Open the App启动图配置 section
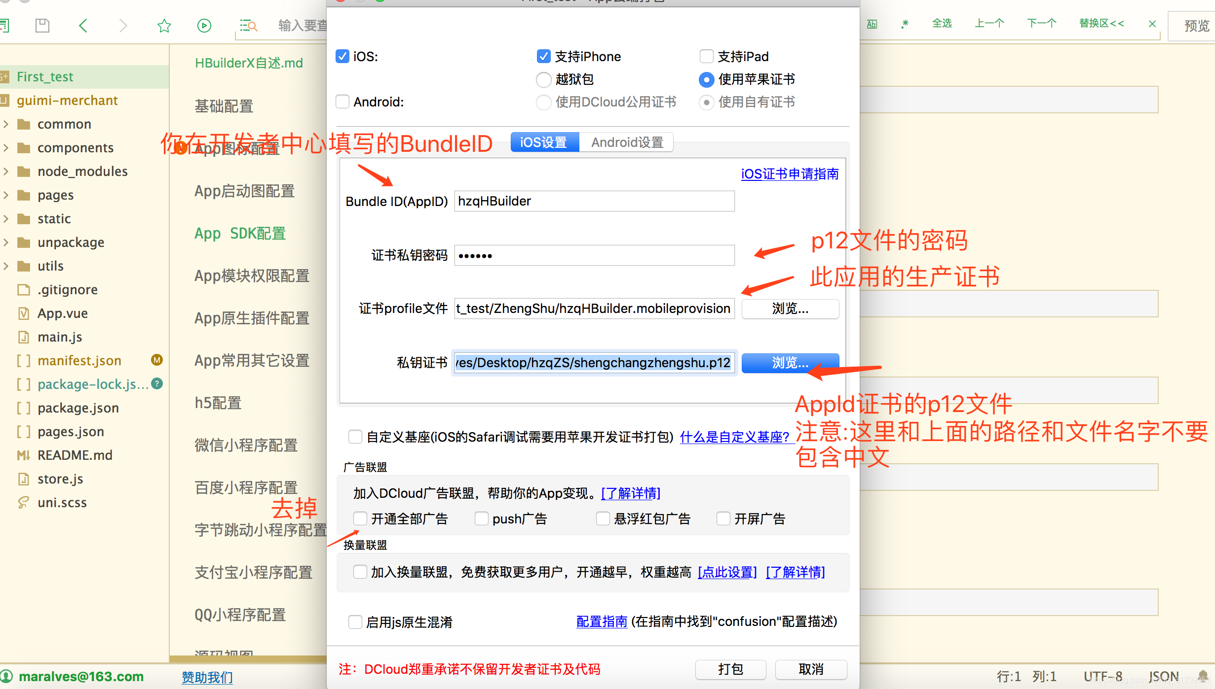The width and height of the screenshot is (1215, 689). [x=245, y=191]
